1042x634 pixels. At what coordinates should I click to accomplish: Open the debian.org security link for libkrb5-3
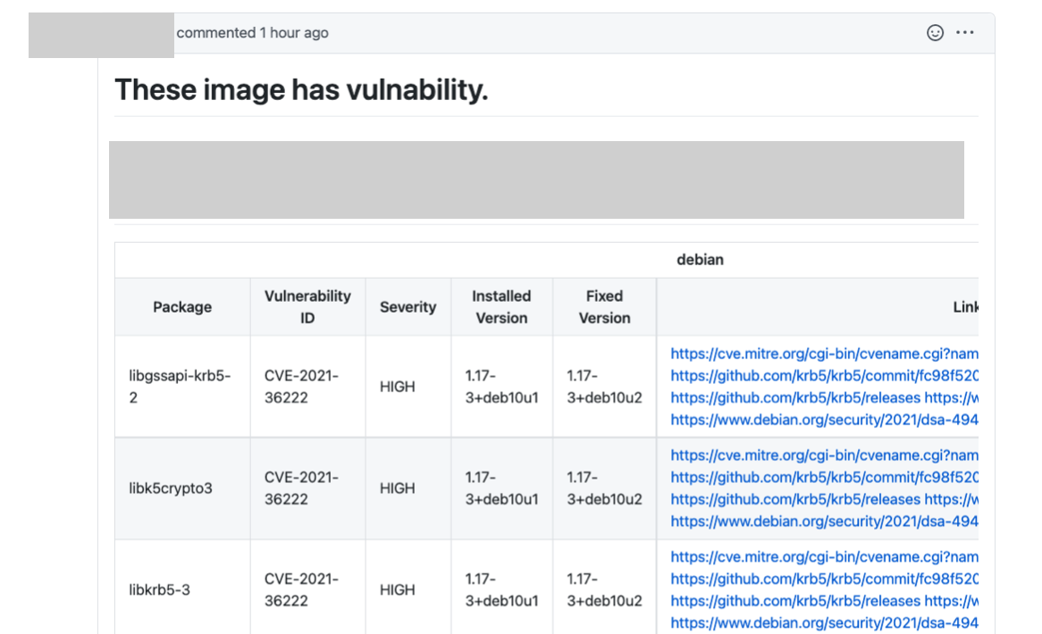(822, 623)
